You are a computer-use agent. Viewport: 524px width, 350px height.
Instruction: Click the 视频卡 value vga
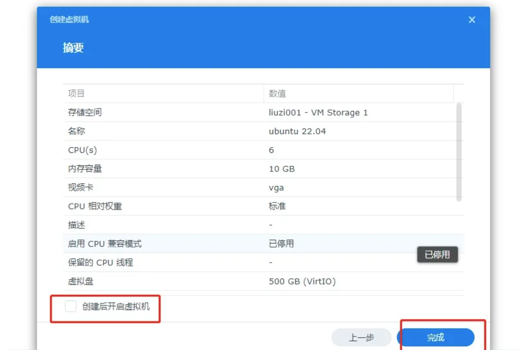[x=276, y=188]
